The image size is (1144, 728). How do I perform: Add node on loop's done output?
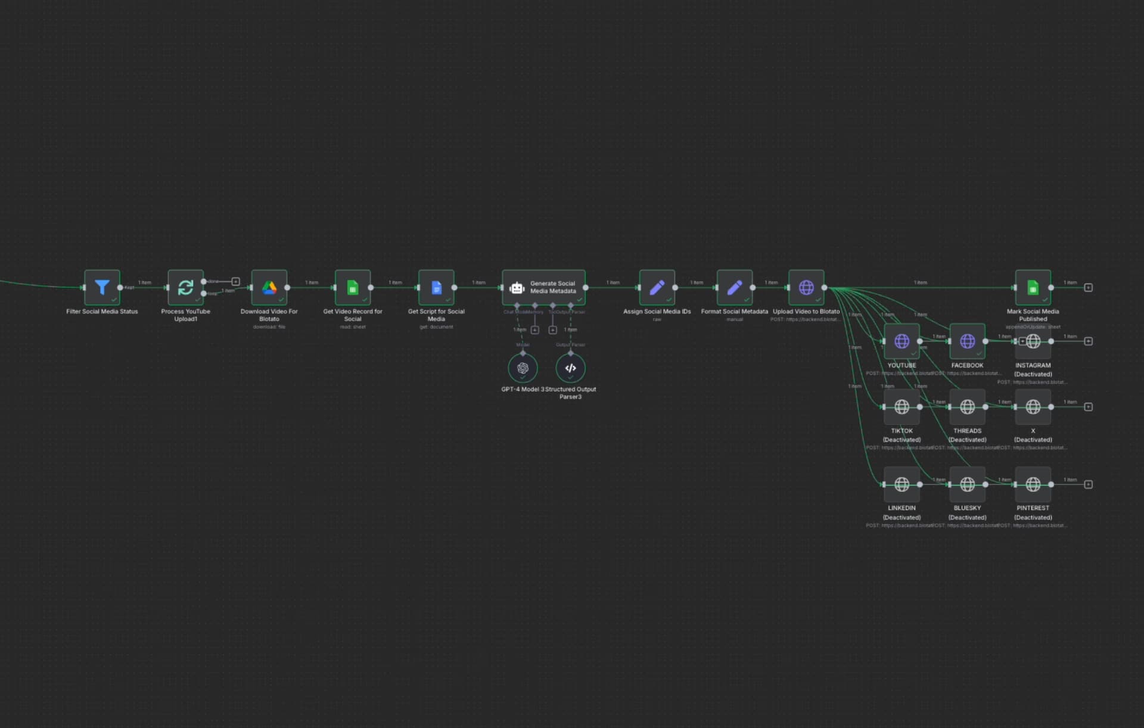[235, 281]
